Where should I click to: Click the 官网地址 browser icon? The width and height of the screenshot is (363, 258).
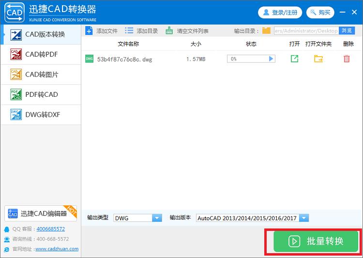coord(7,249)
